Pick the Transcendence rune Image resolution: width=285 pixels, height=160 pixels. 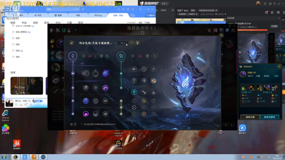pos(85,101)
